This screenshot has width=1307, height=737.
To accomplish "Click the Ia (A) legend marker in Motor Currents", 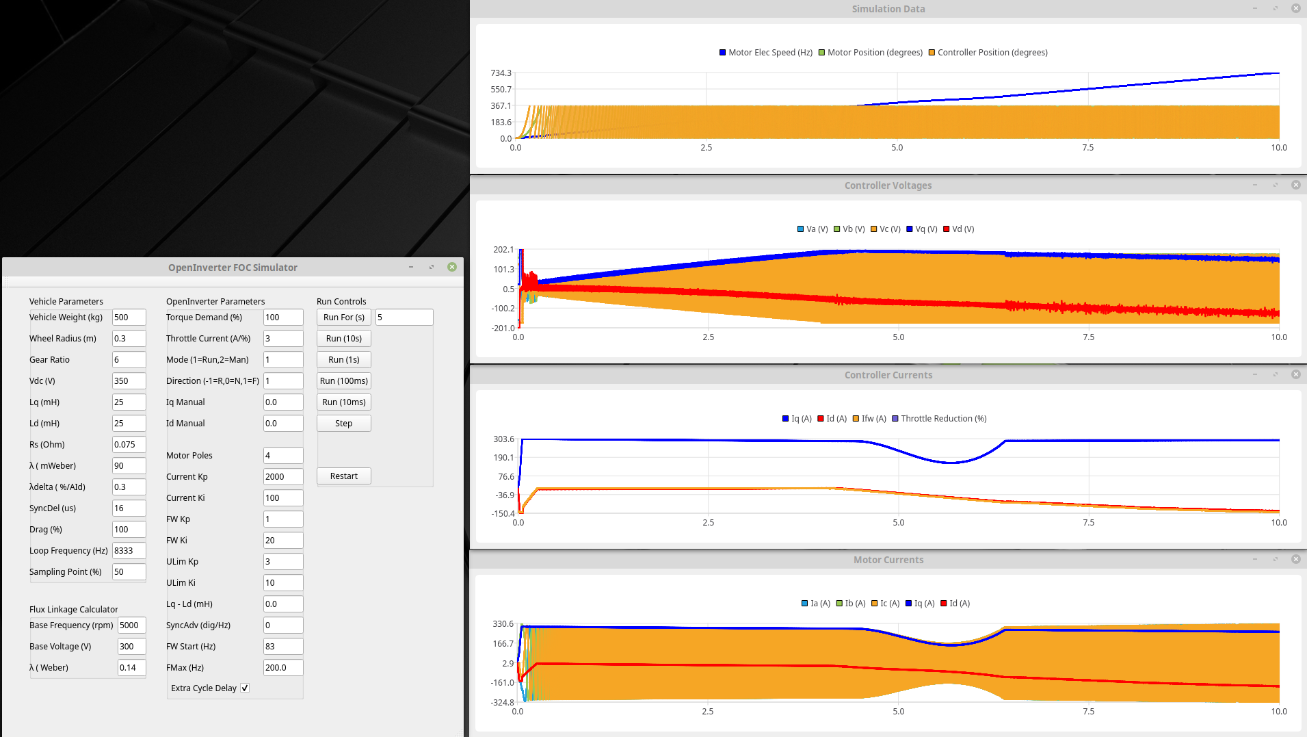I will (x=804, y=604).
